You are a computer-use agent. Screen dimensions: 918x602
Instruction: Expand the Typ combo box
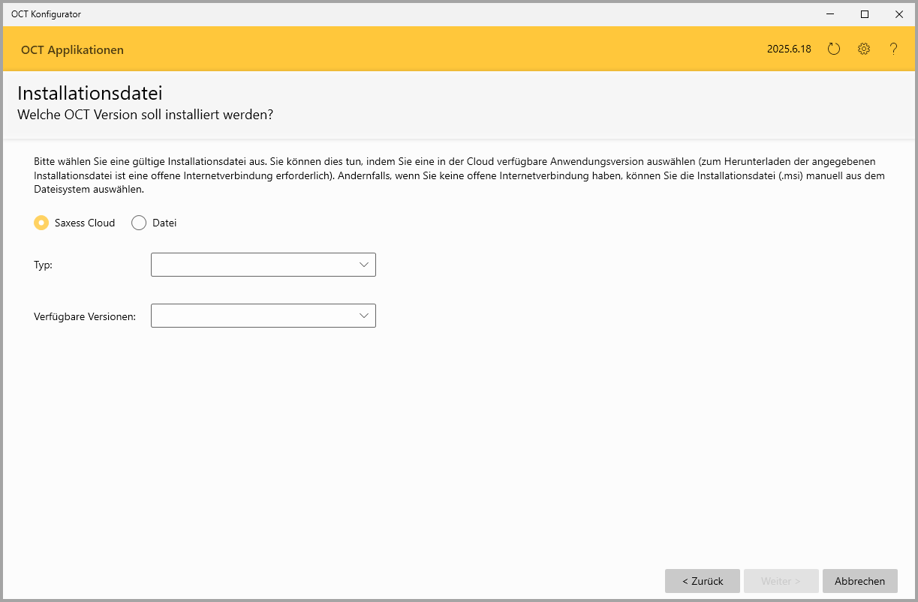point(263,265)
